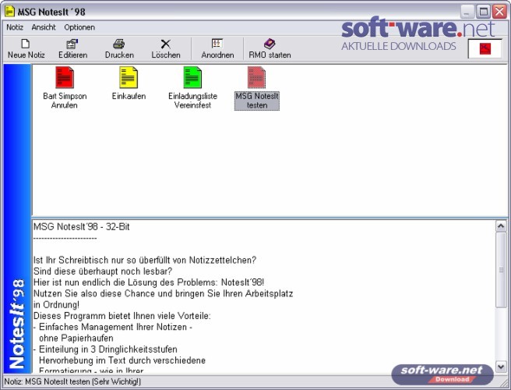Click line 'Hervorhebung im Text durch verschiedene'
The height and width of the screenshot is (390, 511).
tap(122, 360)
